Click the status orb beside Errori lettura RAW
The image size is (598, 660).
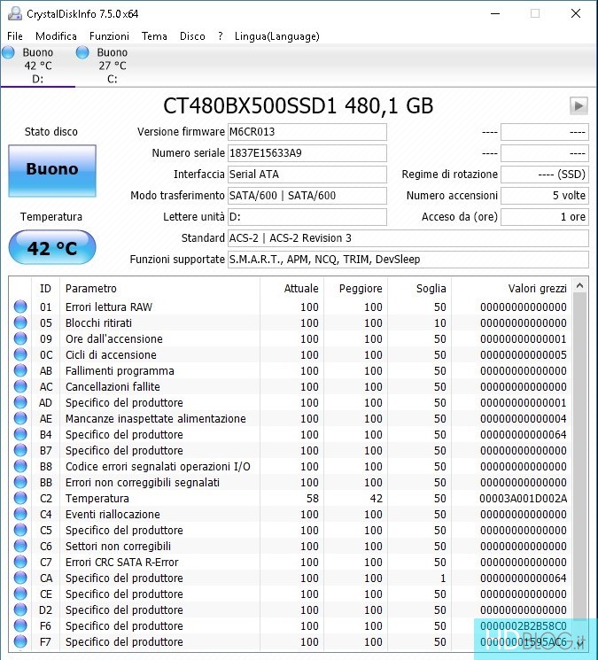20,307
